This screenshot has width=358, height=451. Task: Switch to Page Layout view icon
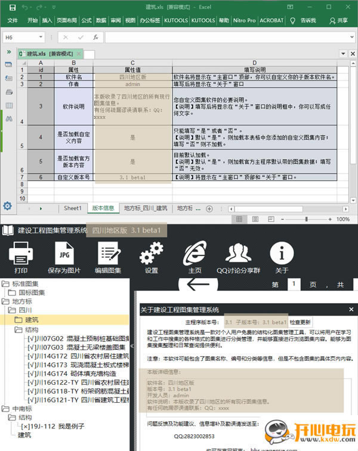[x=255, y=219]
